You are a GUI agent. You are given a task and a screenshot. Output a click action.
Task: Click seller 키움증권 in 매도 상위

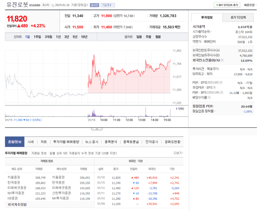click(14, 177)
